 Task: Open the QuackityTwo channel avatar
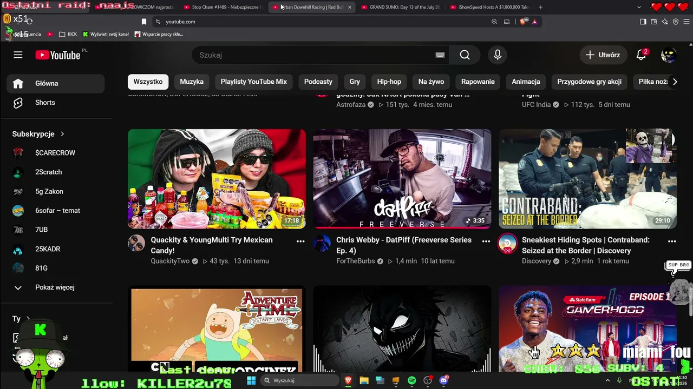pyautogui.click(x=136, y=243)
